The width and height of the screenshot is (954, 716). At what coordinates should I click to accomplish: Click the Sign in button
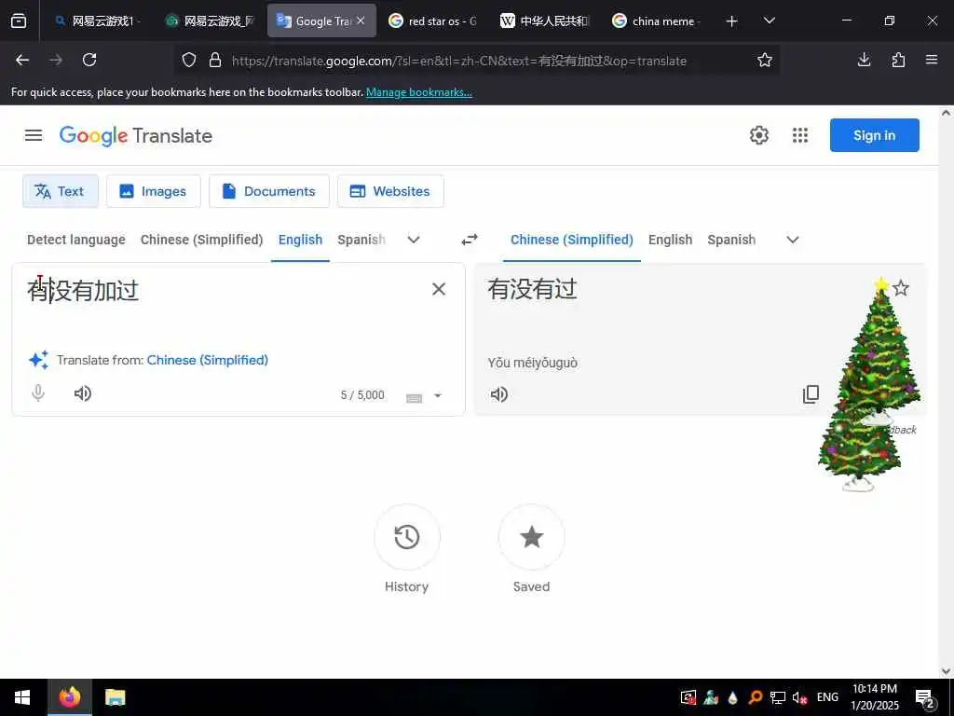pyautogui.click(x=874, y=135)
